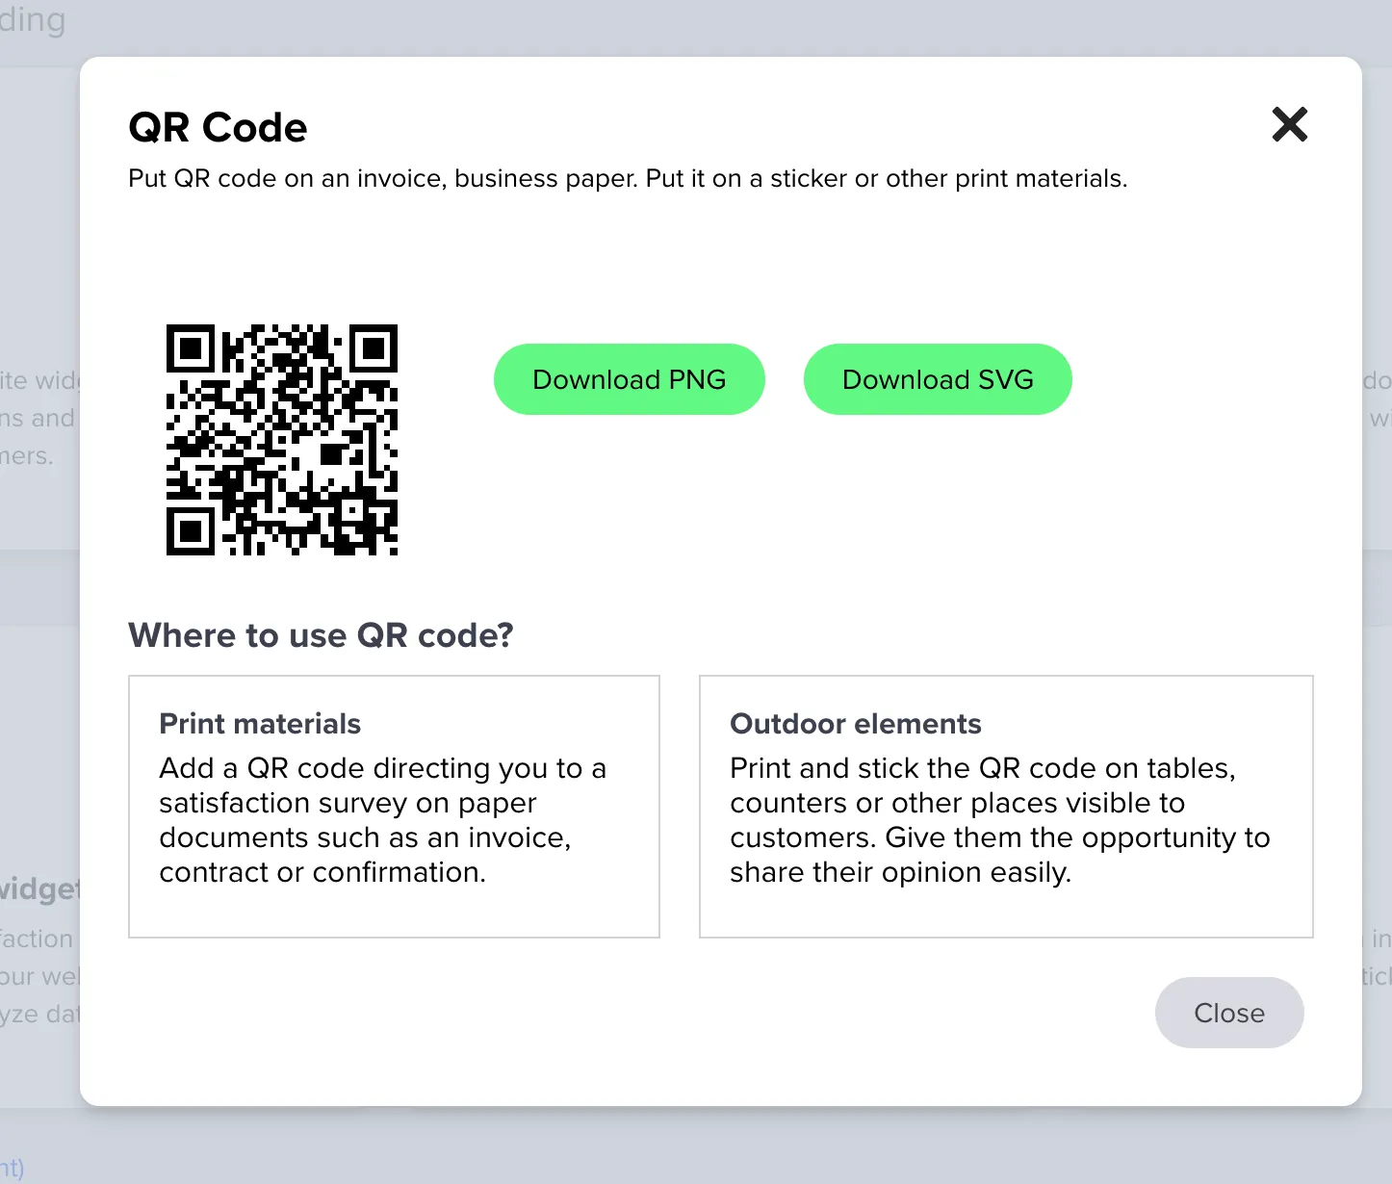The image size is (1392, 1184).
Task: Click the 'Where to use QR code?' heading
Action: pos(322,635)
